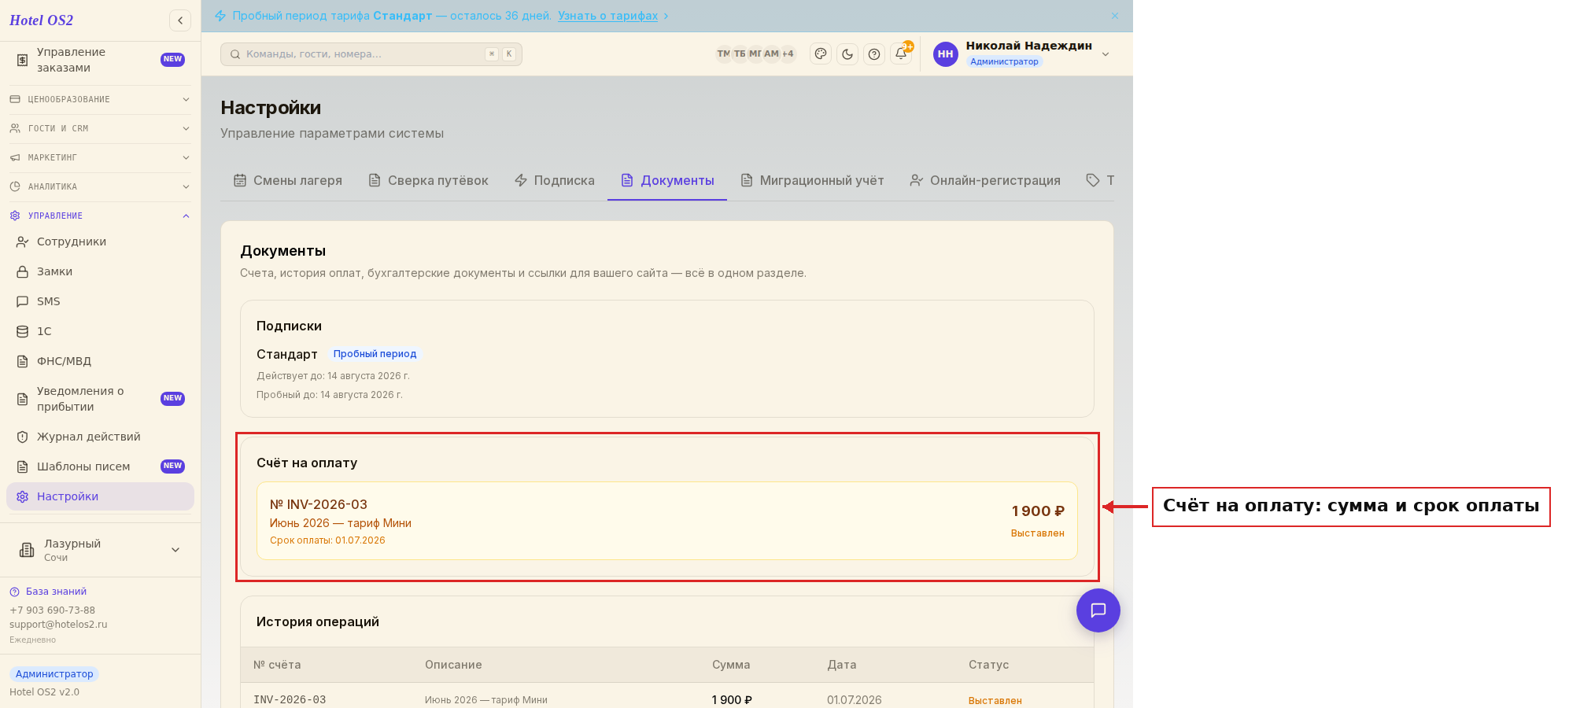Expand the Аналитика section
The height and width of the screenshot is (708, 1569).
point(100,186)
